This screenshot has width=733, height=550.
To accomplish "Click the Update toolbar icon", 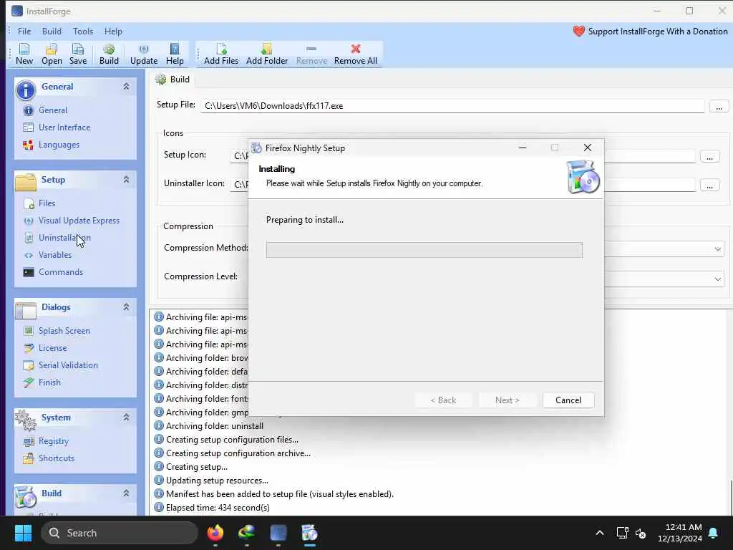I will coord(144,54).
